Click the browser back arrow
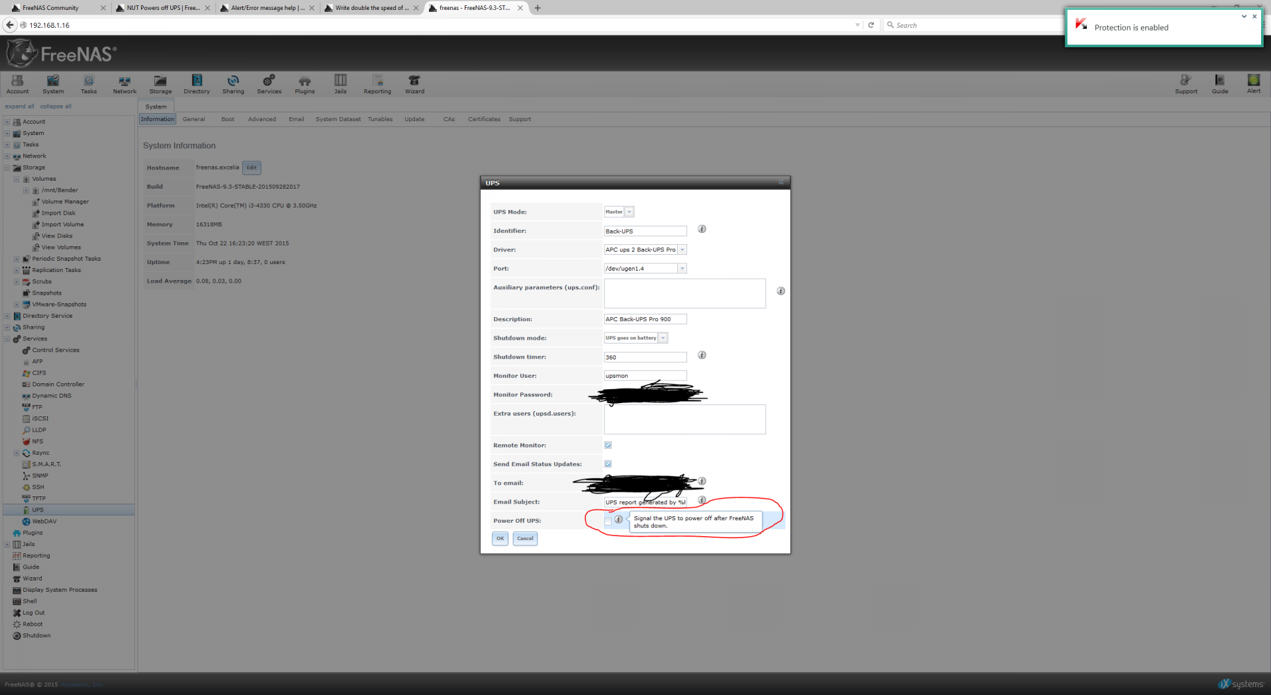The height and width of the screenshot is (695, 1271). click(x=10, y=25)
